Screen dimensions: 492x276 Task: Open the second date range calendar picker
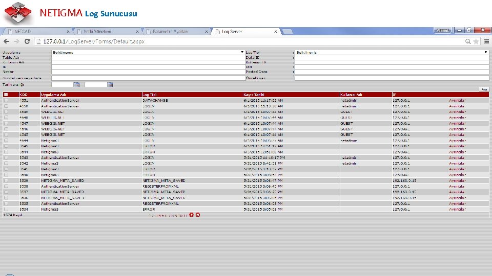point(110,84)
